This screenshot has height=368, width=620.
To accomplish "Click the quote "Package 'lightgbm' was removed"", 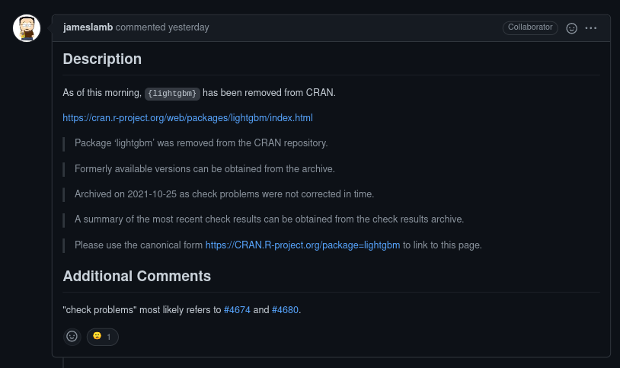I will point(201,143).
